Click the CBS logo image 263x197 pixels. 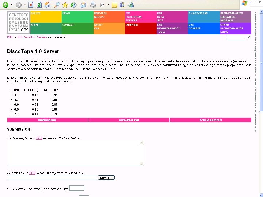click(x=19, y=23)
